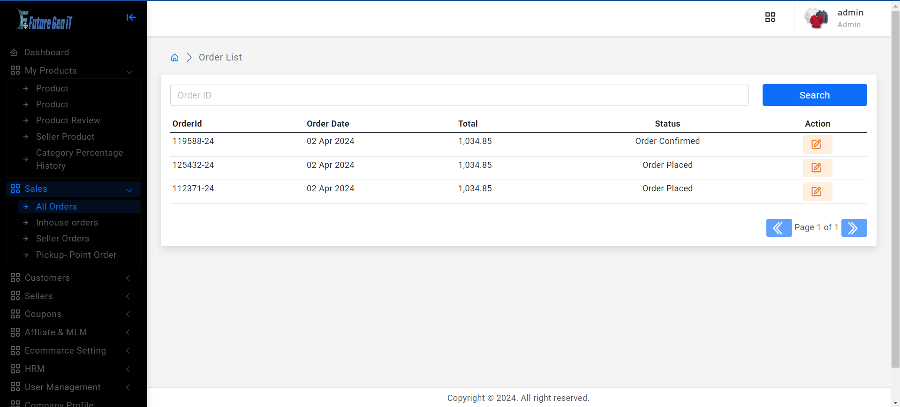Select Pickup- Point Order item
Screen dimensions: 900x407
76,255
